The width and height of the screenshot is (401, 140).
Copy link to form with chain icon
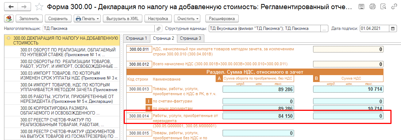click(x=394, y=7)
